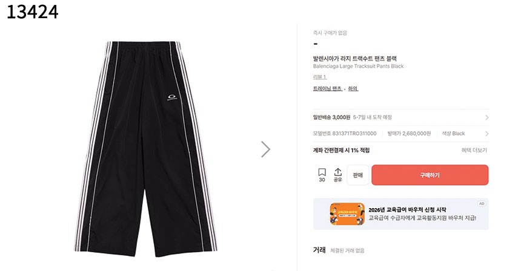Click the share (공유) icon

337,175
